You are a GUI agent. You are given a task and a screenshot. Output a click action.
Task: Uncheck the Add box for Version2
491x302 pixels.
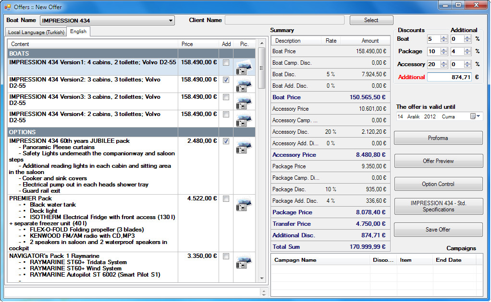[226, 81]
